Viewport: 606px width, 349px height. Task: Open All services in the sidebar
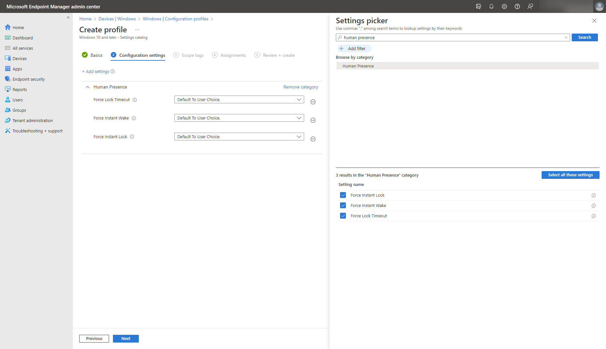(x=23, y=48)
